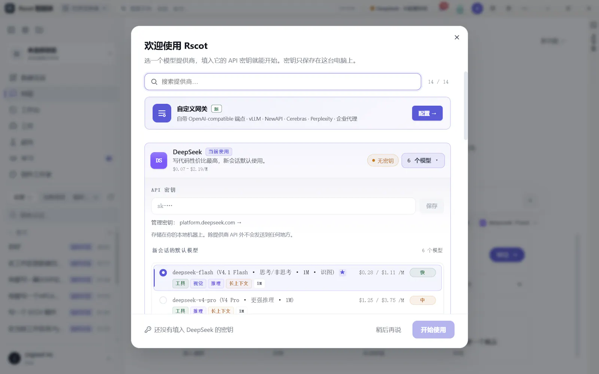Click the fast speed badge
599x374 pixels.
point(422,273)
